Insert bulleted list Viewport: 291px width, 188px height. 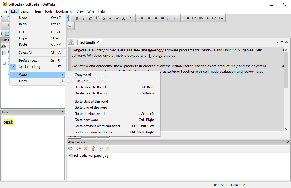pyautogui.click(x=169, y=18)
